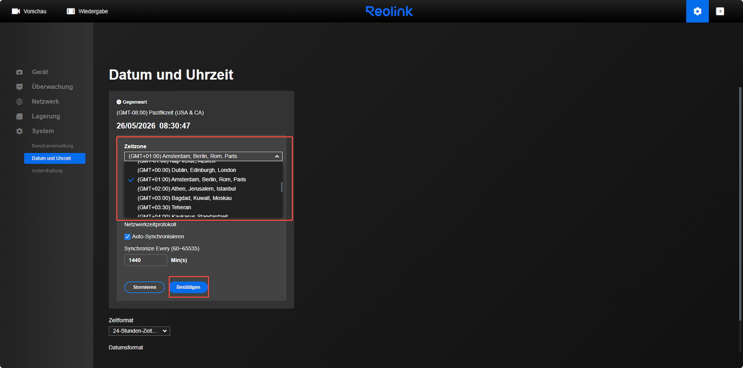The image size is (743, 368).
Task: Open the Wiedergabe tab
Action: [87, 11]
